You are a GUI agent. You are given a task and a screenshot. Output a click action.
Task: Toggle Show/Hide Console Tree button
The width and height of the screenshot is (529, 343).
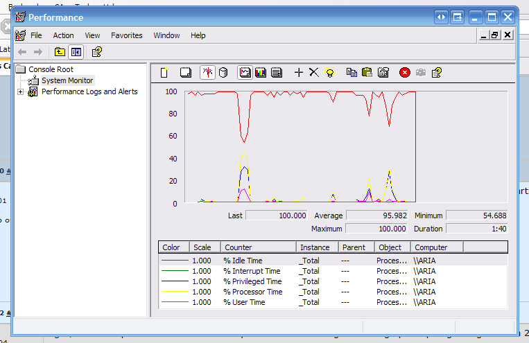76,52
